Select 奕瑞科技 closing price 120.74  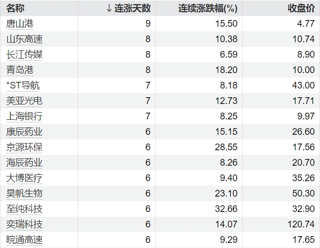300,224
